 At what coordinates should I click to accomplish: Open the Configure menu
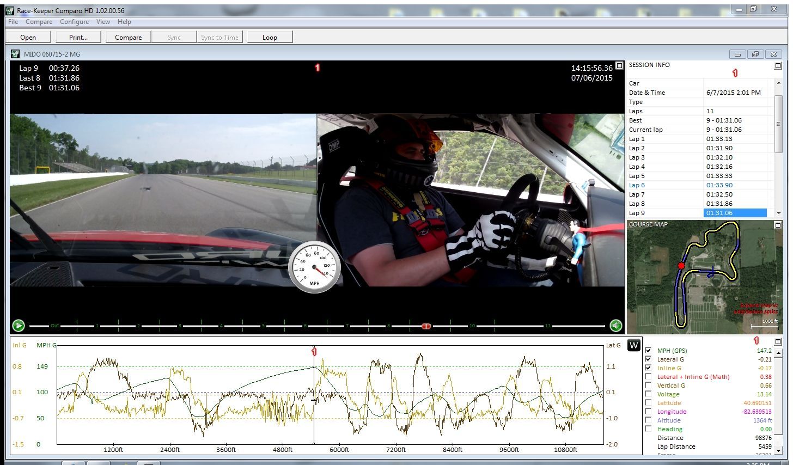75,22
